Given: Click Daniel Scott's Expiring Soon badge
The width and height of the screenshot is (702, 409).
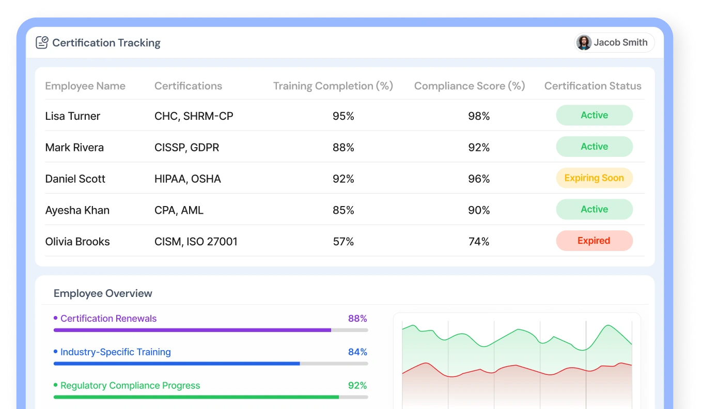Looking at the screenshot, I should (595, 178).
